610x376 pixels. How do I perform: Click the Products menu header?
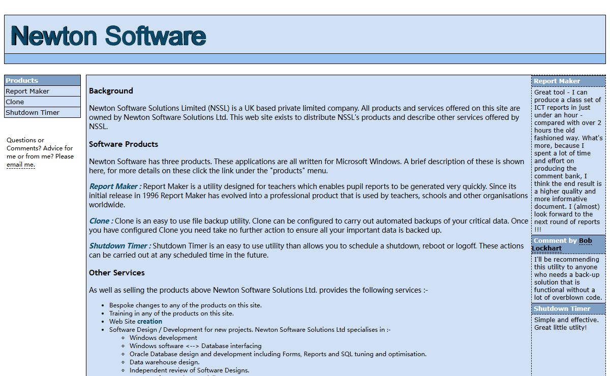point(42,80)
